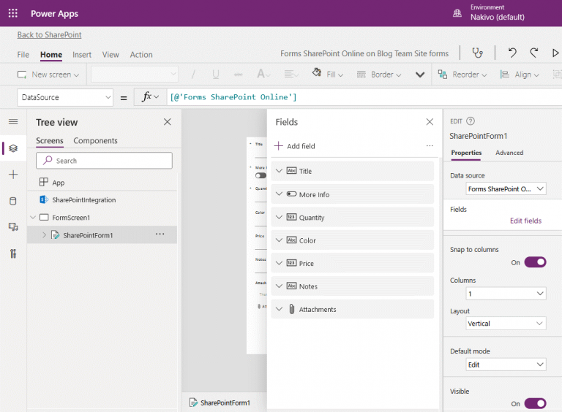Open the Insert plus sidebar icon
Screen dimensions: 562x412
tap(13, 175)
